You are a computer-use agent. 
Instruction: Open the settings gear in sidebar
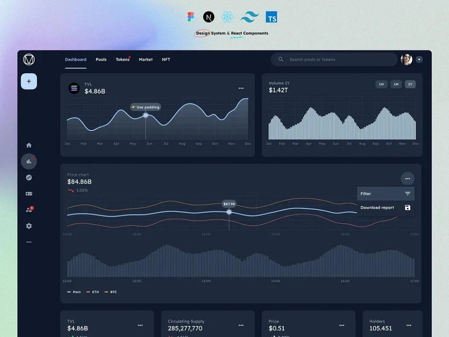(x=29, y=226)
